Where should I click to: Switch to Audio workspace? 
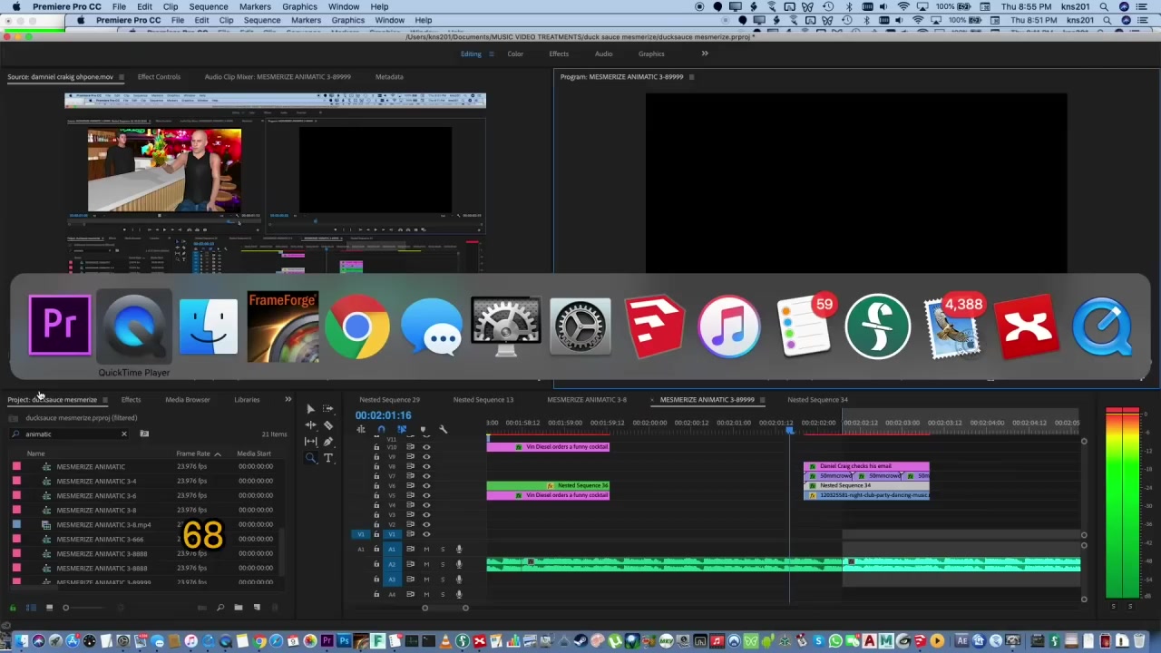[x=603, y=54]
